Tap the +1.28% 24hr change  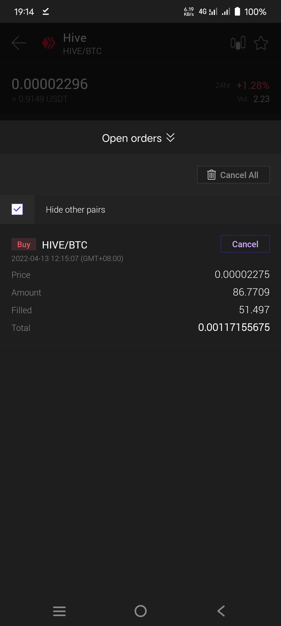[x=253, y=85]
